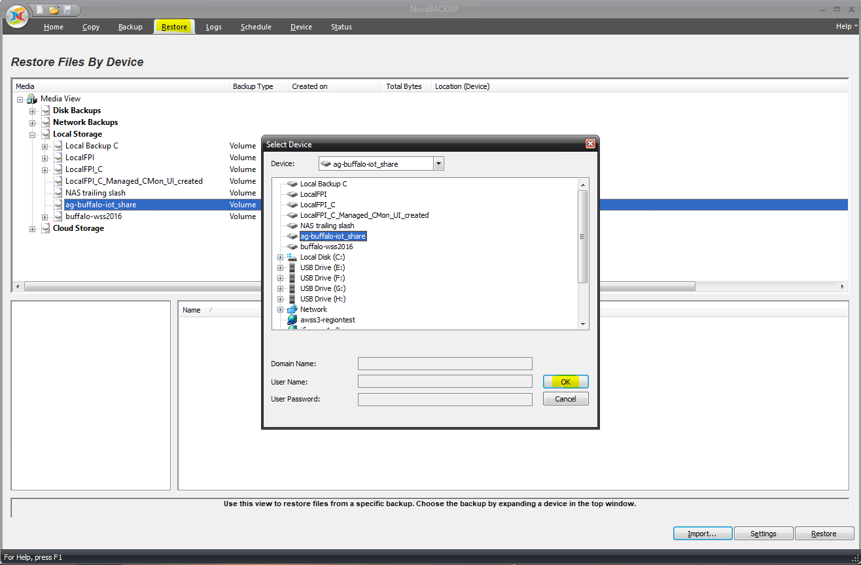Click NAS trailing slash drive icon in dialog

(x=292, y=226)
